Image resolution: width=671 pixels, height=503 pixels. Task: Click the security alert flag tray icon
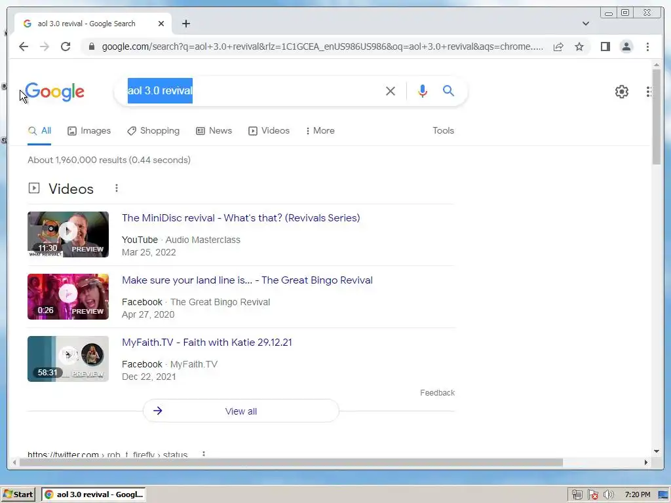(592, 495)
